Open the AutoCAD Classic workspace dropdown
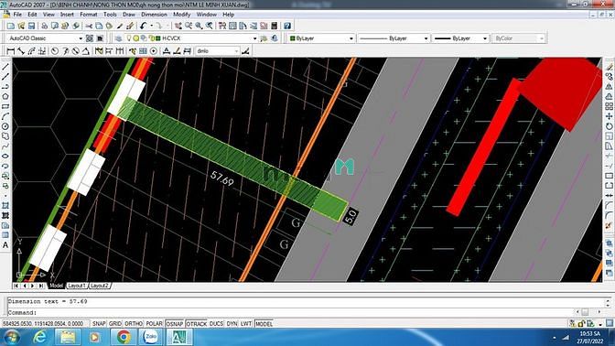Viewport: 615px width, 346px height. [x=81, y=38]
